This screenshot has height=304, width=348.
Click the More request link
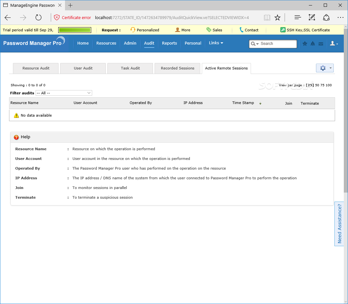click(183, 30)
